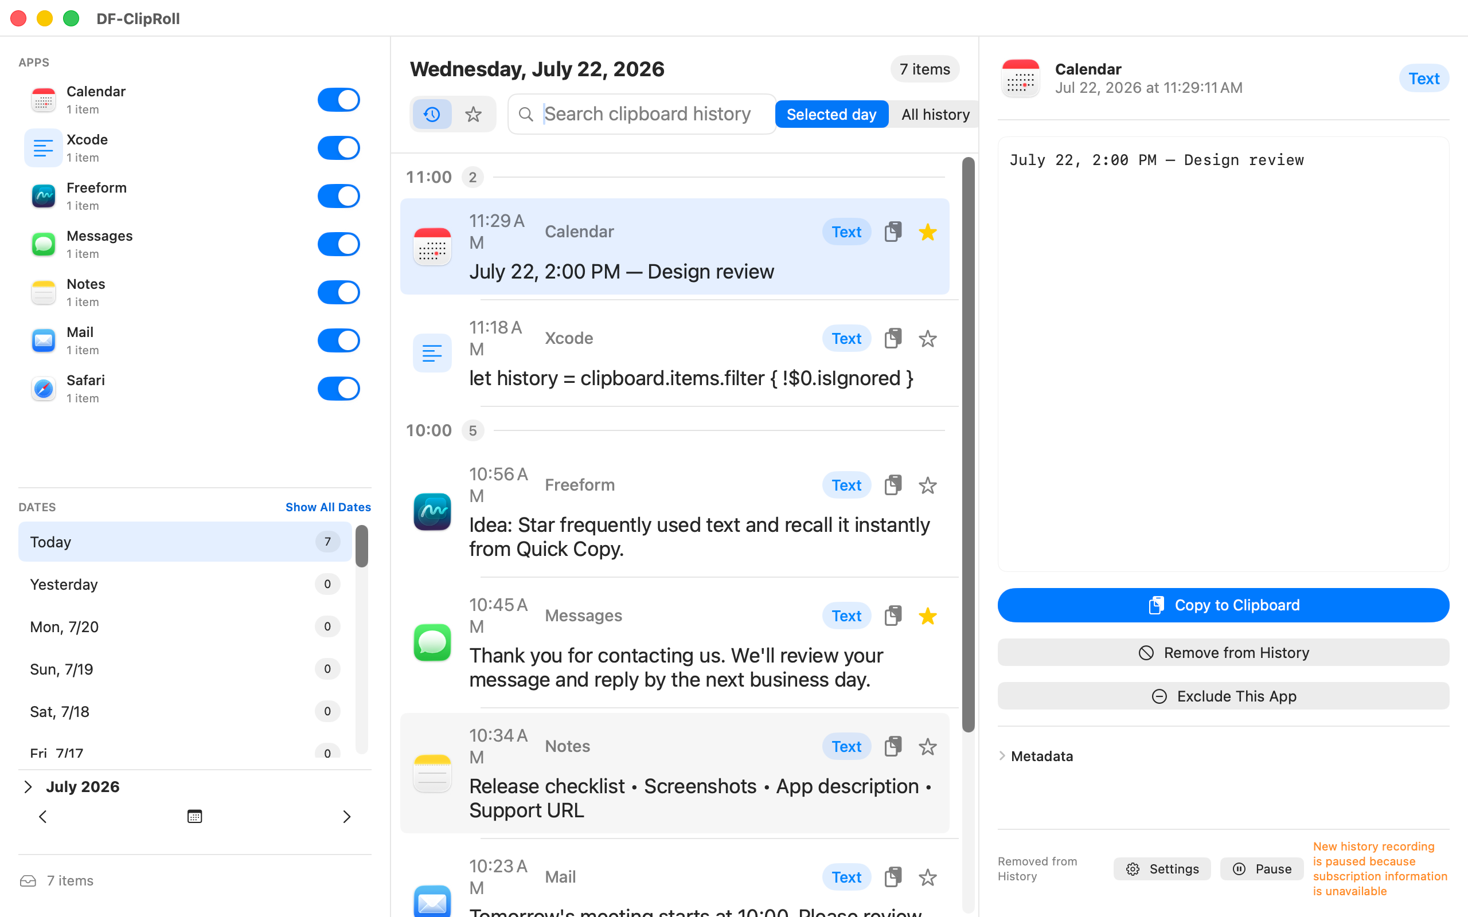Click Copy to Clipboard button

[1223, 605]
